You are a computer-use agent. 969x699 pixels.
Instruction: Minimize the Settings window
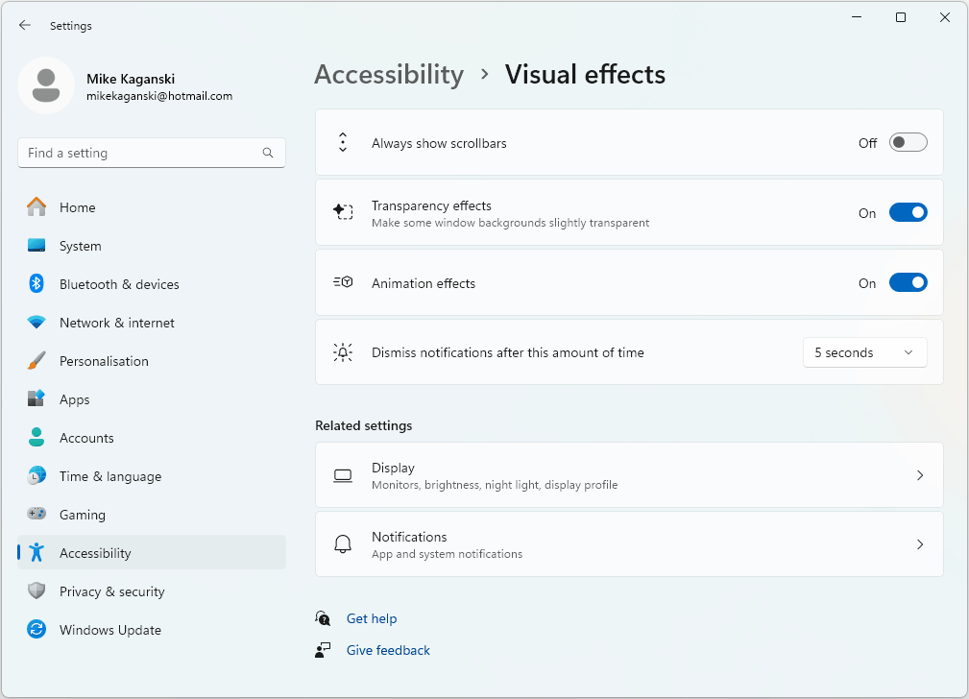pos(857,17)
